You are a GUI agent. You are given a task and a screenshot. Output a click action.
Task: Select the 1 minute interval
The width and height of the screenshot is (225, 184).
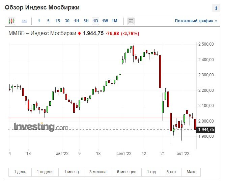39,21
